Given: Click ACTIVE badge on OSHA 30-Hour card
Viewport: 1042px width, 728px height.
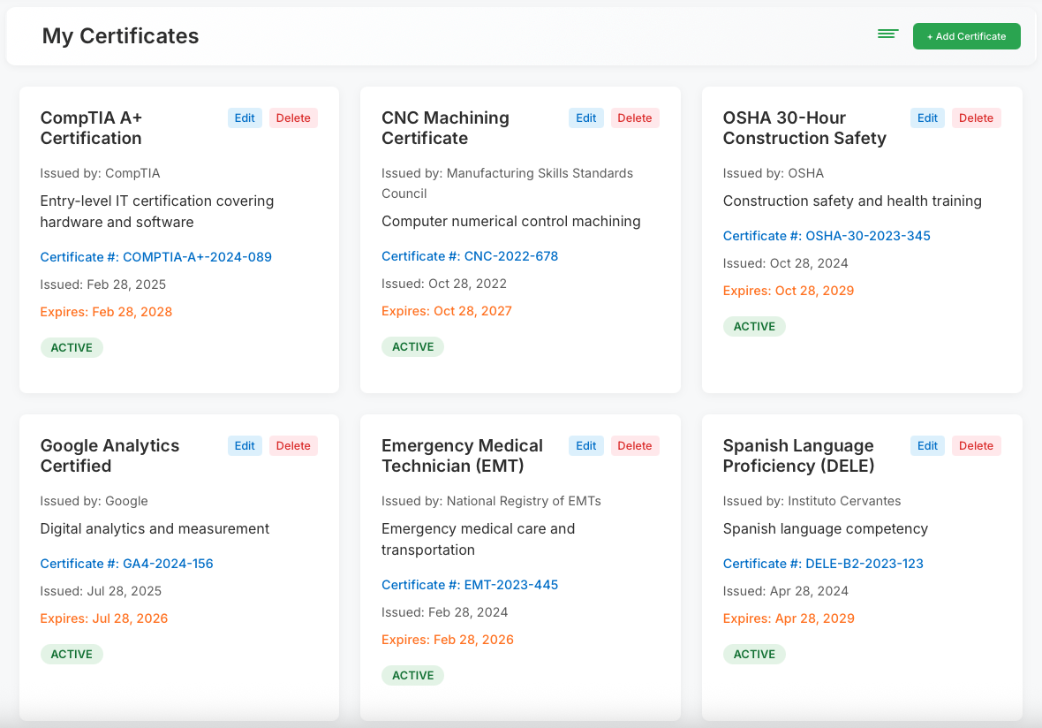Looking at the screenshot, I should 754,326.
